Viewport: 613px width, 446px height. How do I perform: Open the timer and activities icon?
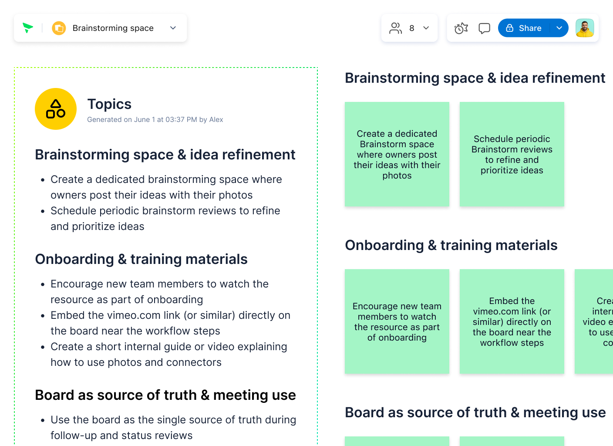[x=461, y=28]
